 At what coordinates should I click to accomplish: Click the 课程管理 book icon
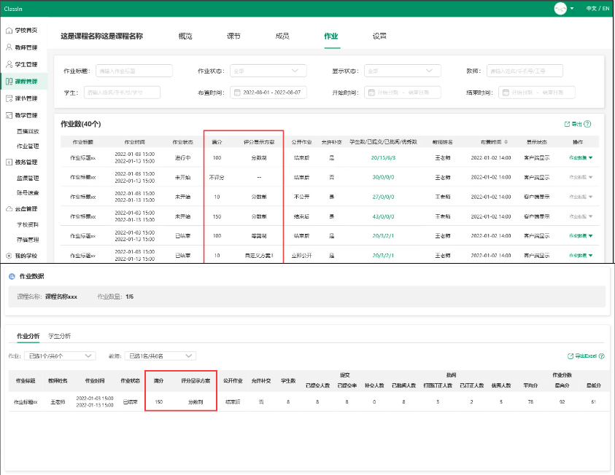(x=9, y=81)
